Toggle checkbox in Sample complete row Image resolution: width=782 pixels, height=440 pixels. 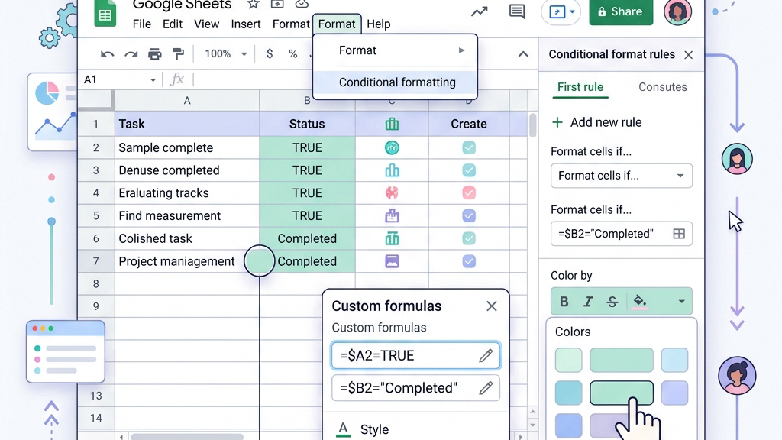469,147
